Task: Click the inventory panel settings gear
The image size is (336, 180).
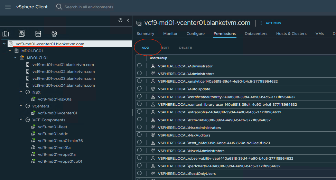Action: coord(120,20)
